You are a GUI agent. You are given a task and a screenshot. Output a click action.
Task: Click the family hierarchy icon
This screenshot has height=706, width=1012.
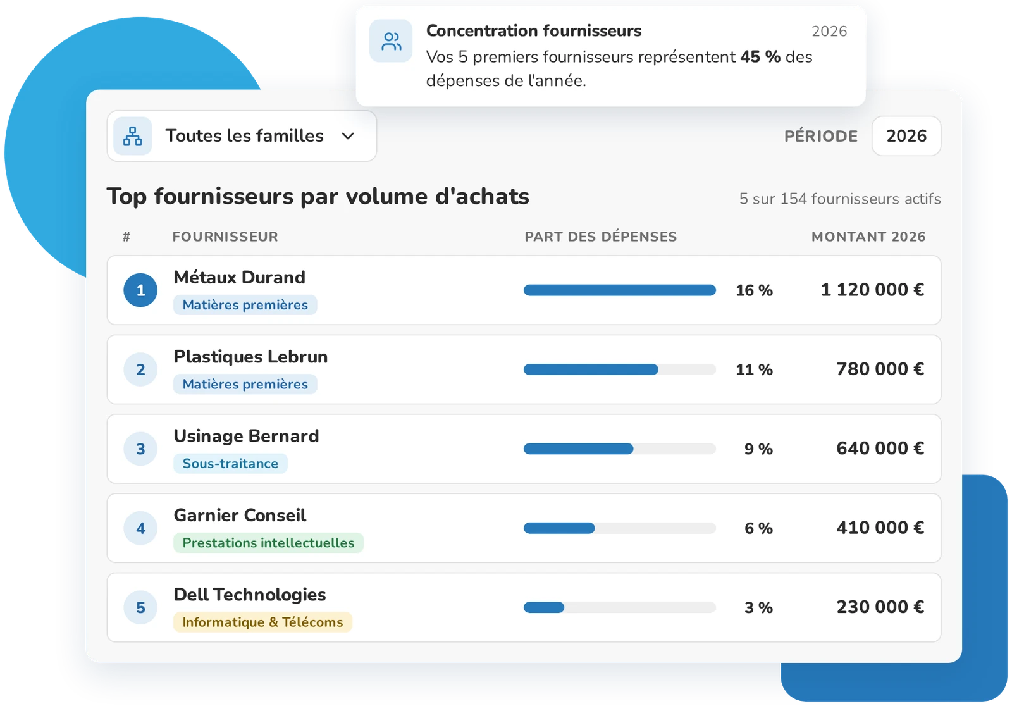pos(133,136)
